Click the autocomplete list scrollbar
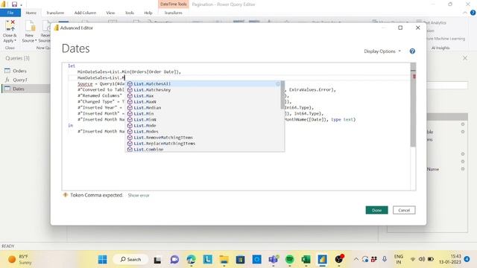Viewport: 477px width, 268px height. point(282,95)
